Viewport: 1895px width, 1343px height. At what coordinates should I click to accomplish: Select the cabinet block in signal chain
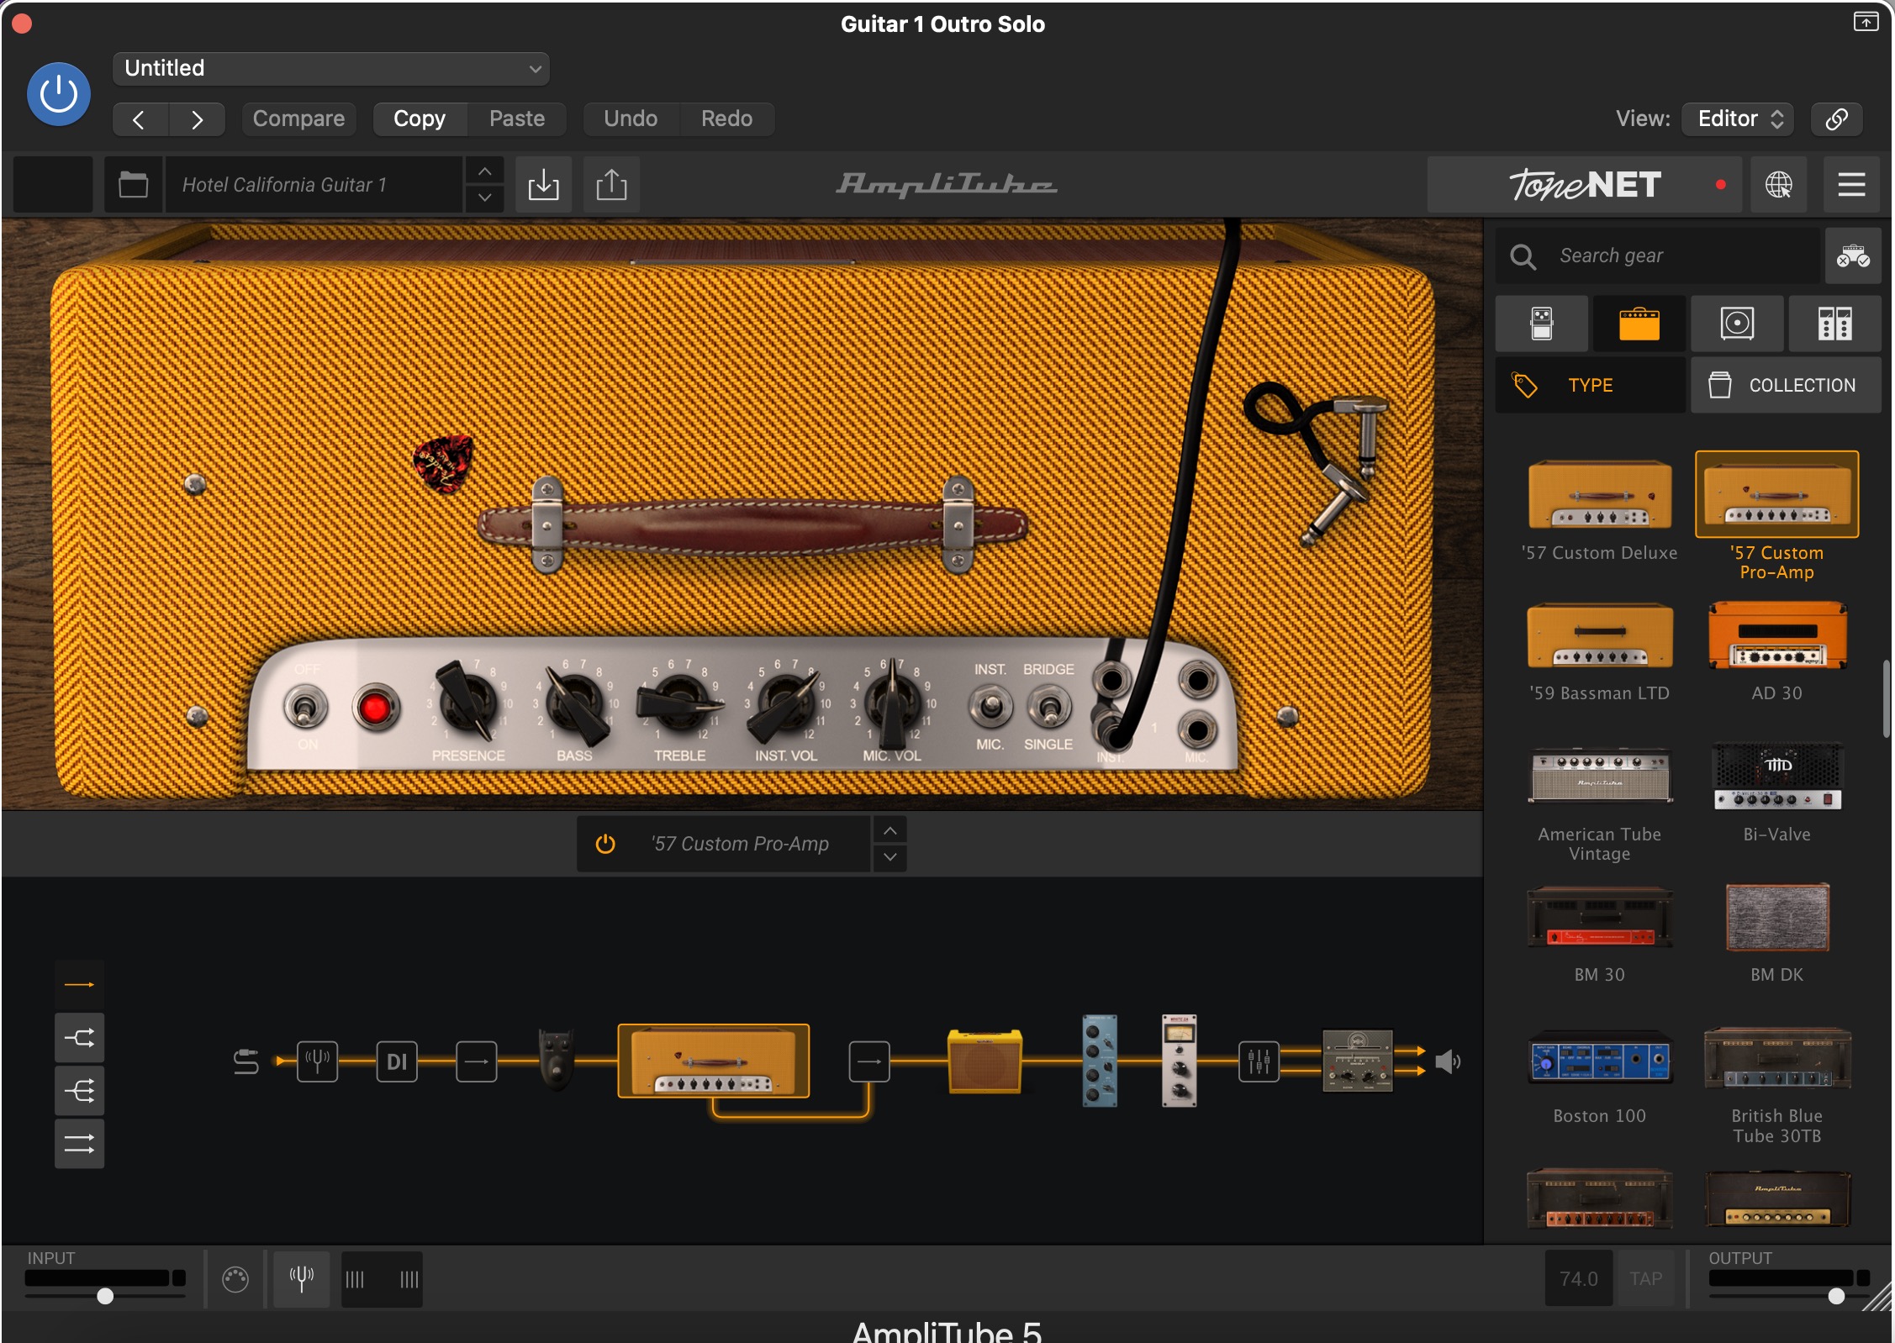point(984,1061)
